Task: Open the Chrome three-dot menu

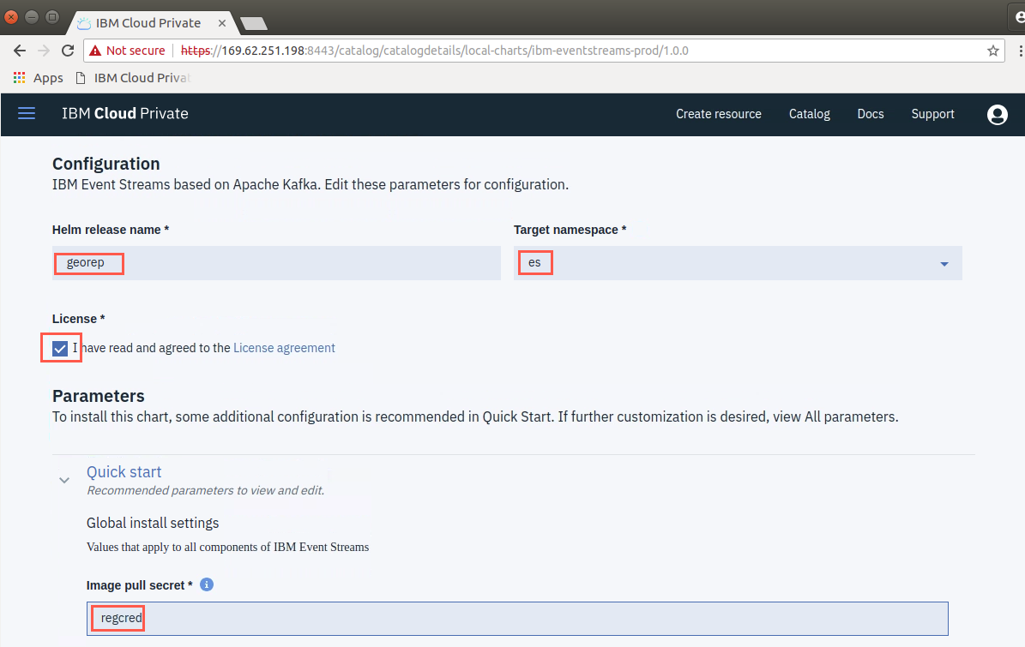Action: 1020,51
